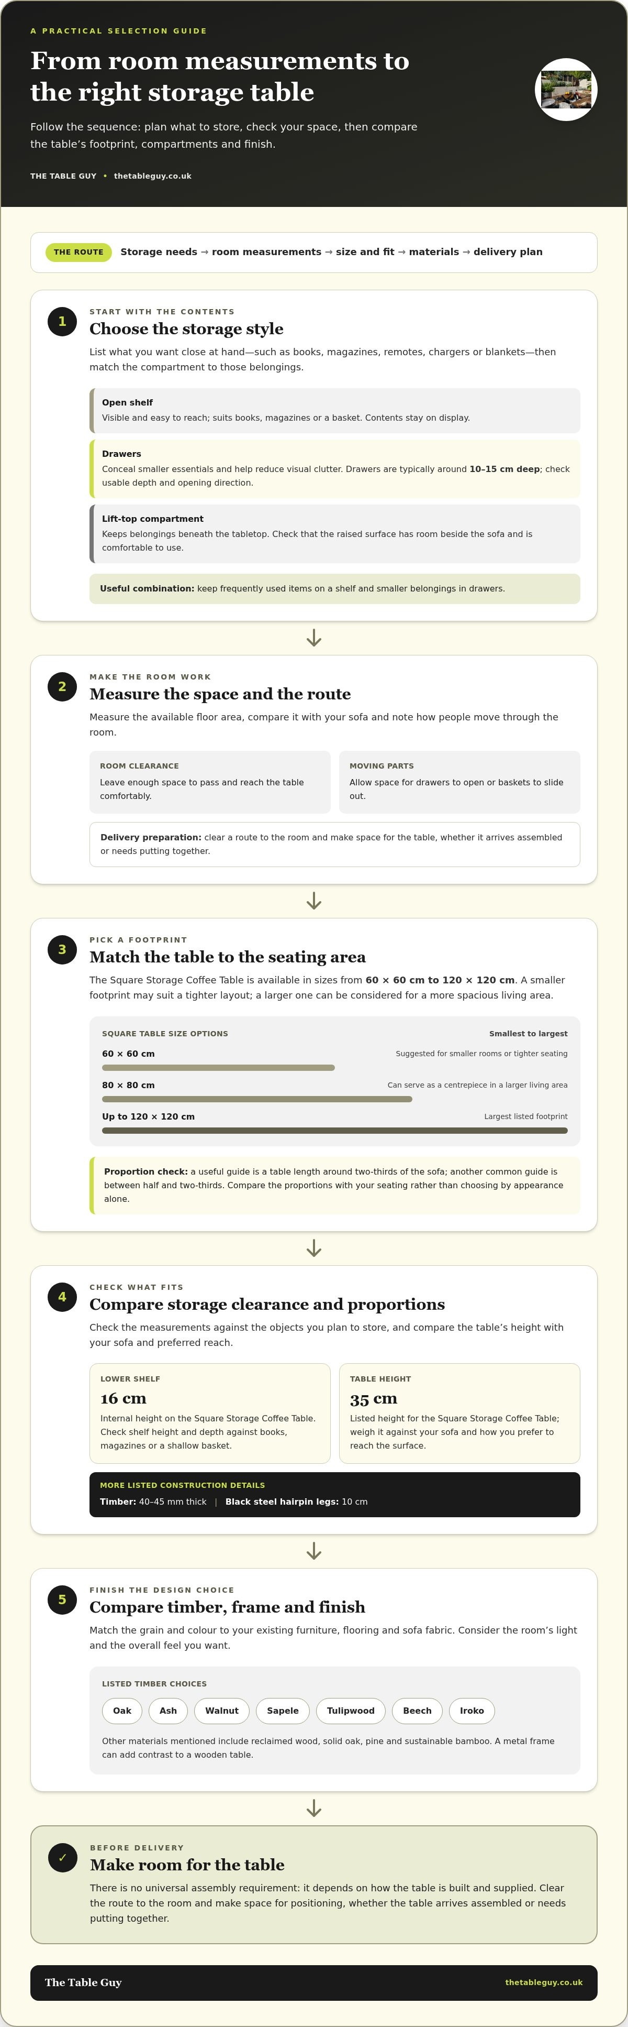628x2027 pixels.
Task: Click the 60 × 60 cm size bar
Action: 219,1068
